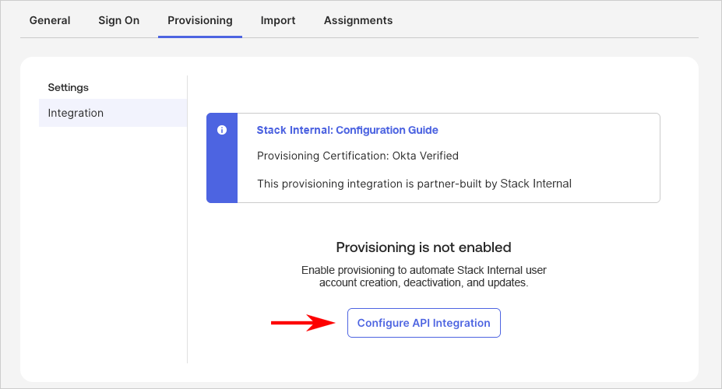Click the 'Enable provisioning to automate' description line

(x=423, y=270)
